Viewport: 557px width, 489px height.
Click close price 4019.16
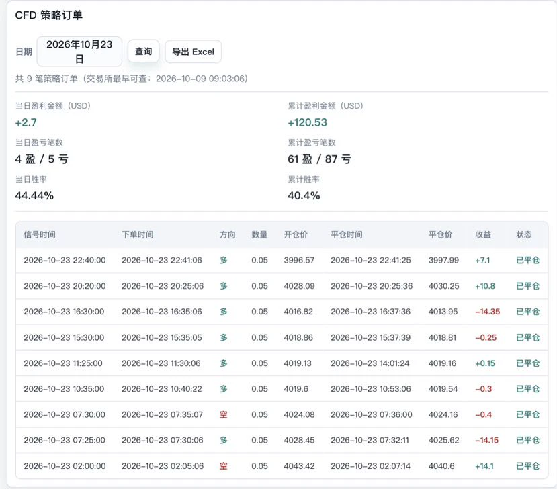pyautogui.click(x=442, y=363)
